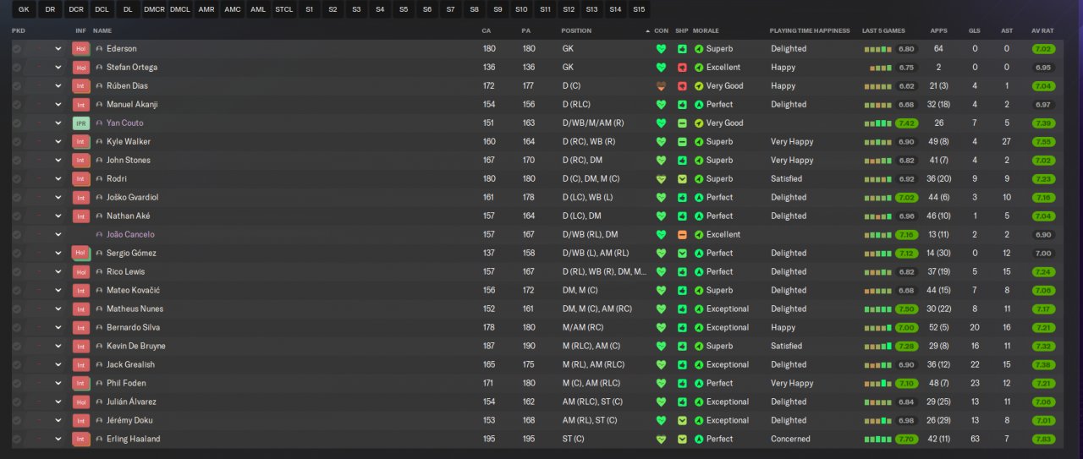1083x459 pixels.
Task: Click Erling Haaland's condition heart icon
Action: (x=661, y=440)
